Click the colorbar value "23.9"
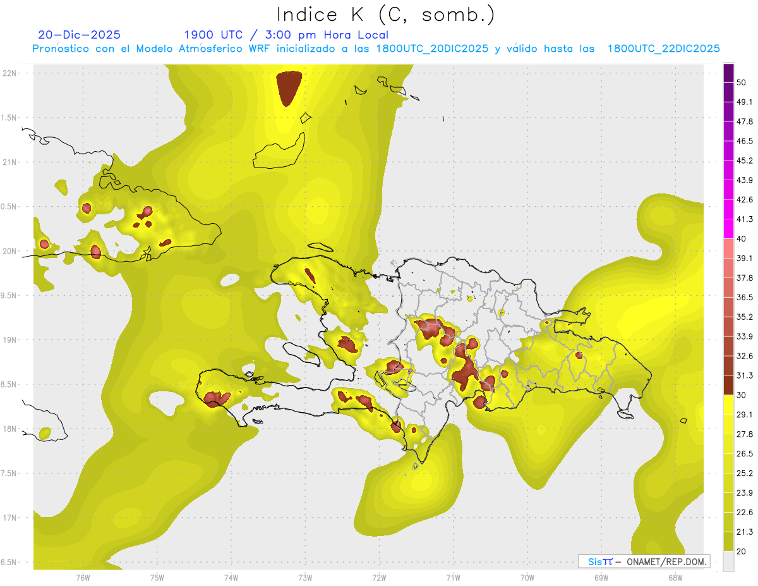Image resolution: width=758 pixels, height=586 pixels. (x=745, y=493)
